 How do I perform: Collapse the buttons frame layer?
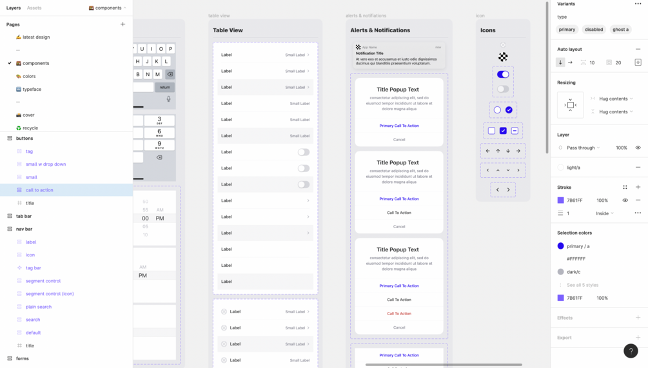(x=10, y=139)
